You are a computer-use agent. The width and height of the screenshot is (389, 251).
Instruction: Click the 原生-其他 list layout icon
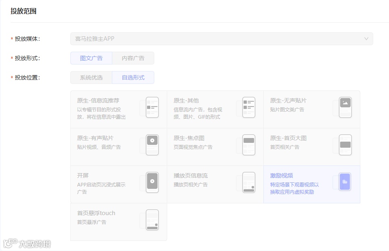248,107
